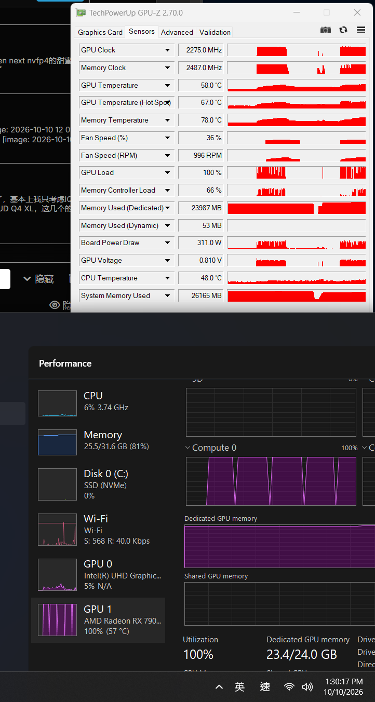Click the 0.810 V GPU voltage value
375x702 pixels.
pos(201,260)
